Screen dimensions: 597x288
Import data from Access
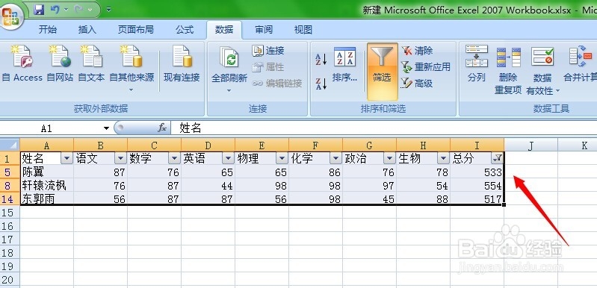[22, 63]
